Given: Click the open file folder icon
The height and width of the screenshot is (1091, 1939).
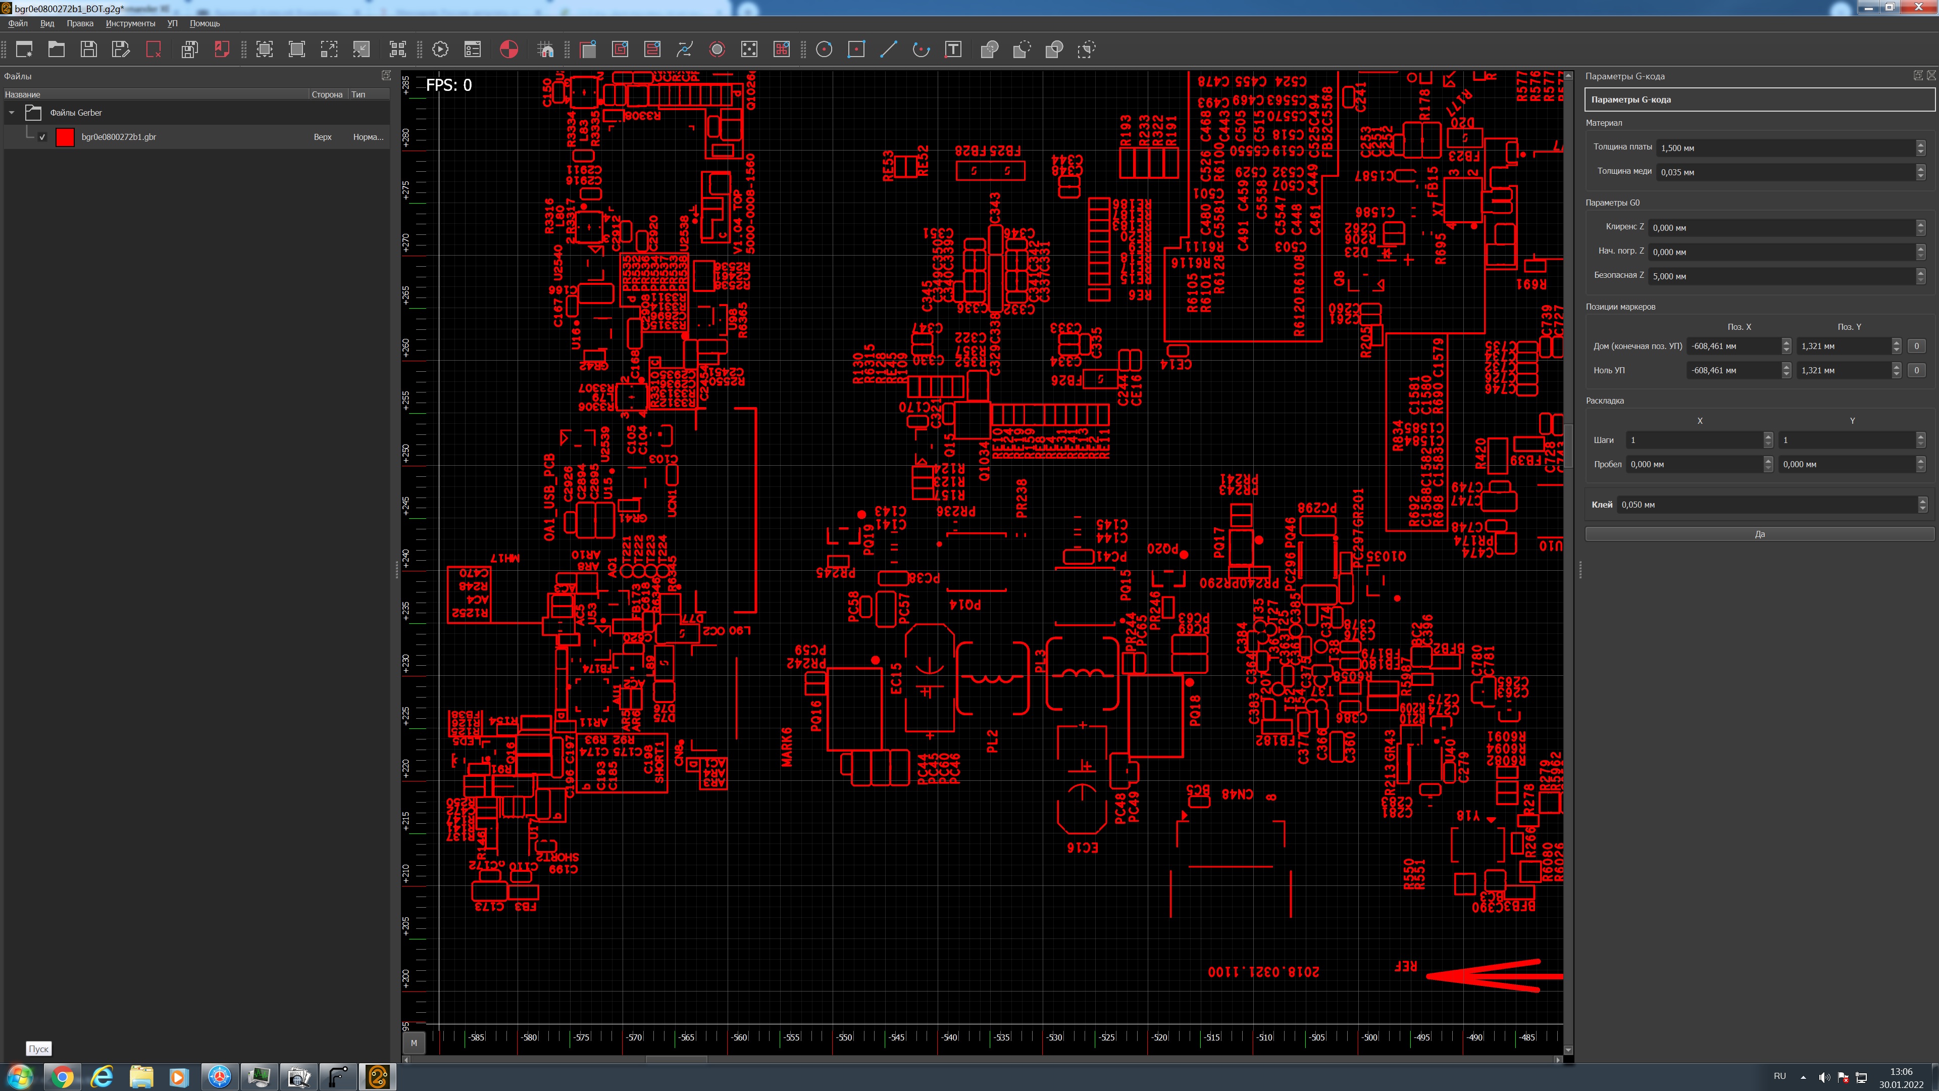Looking at the screenshot, I should [57, 49].
